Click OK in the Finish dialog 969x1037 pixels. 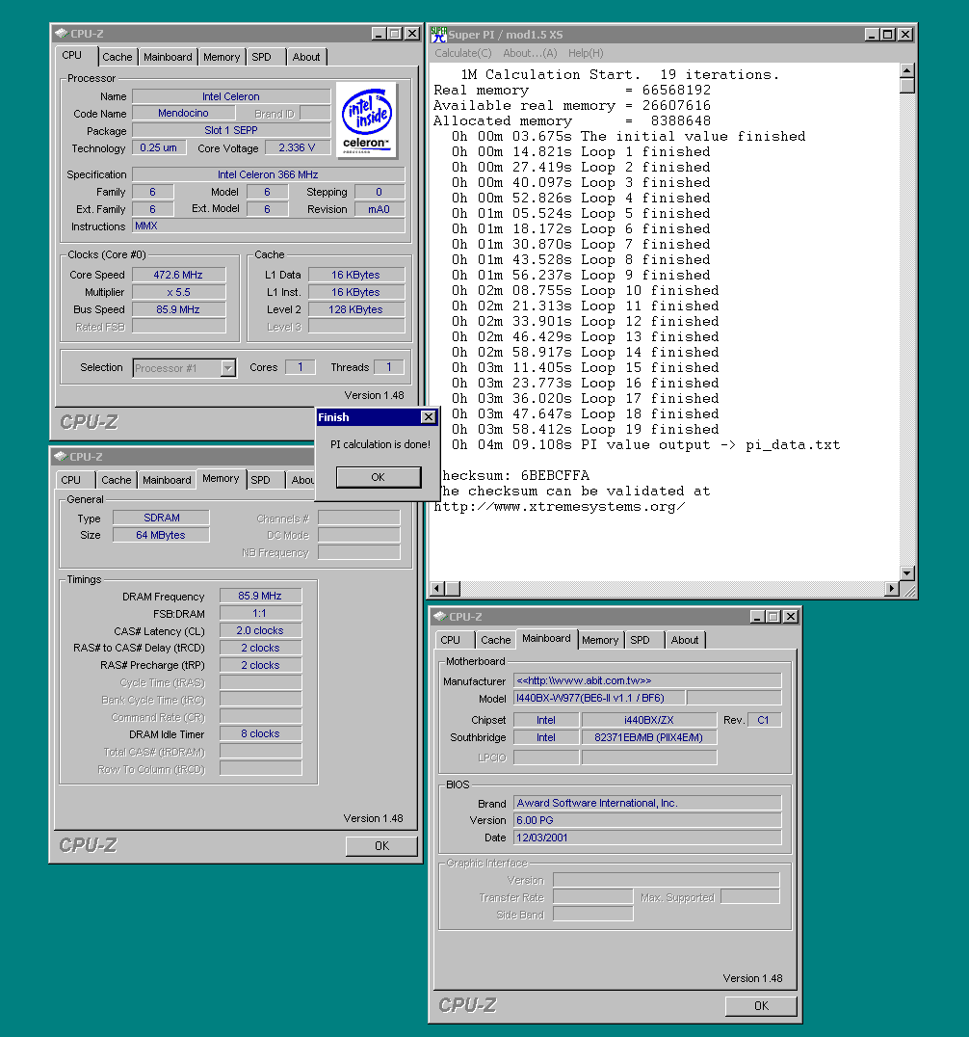coord(379,477)
